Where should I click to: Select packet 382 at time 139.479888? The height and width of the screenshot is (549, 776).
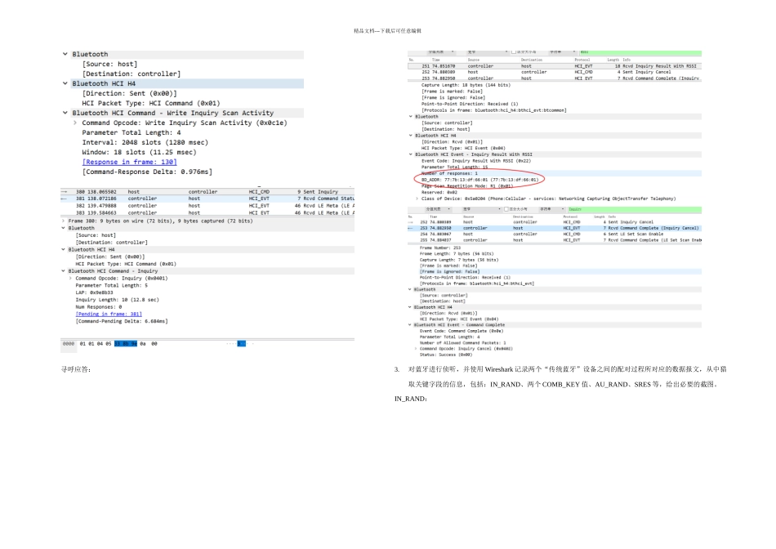[207, 205]
